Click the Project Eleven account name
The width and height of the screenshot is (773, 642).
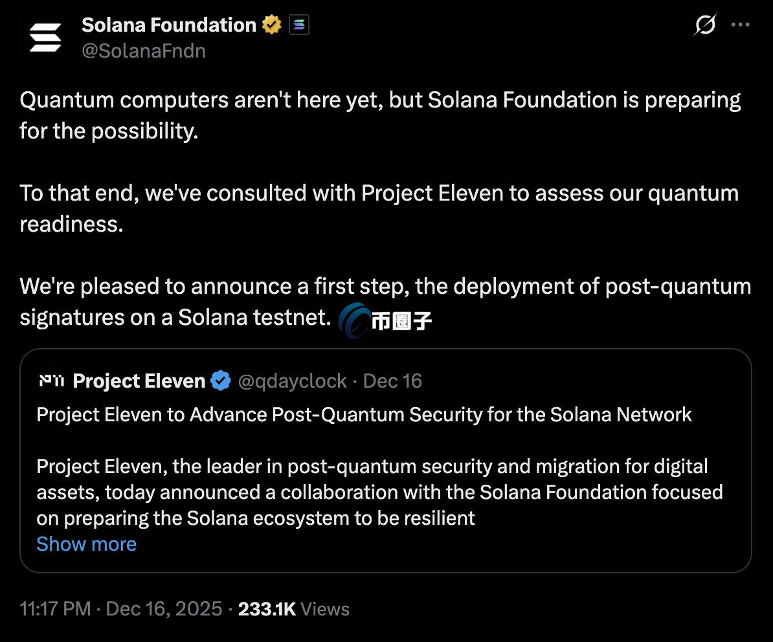(x=139, y=381)
